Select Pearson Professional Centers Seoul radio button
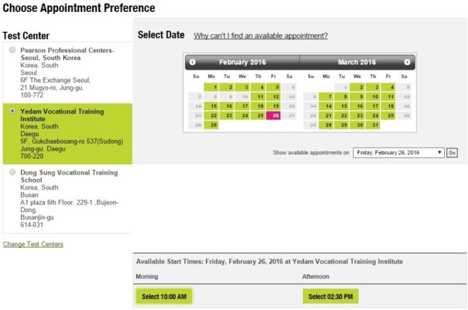The width and height of the screenshot is (468, 310). click(13, 50)
